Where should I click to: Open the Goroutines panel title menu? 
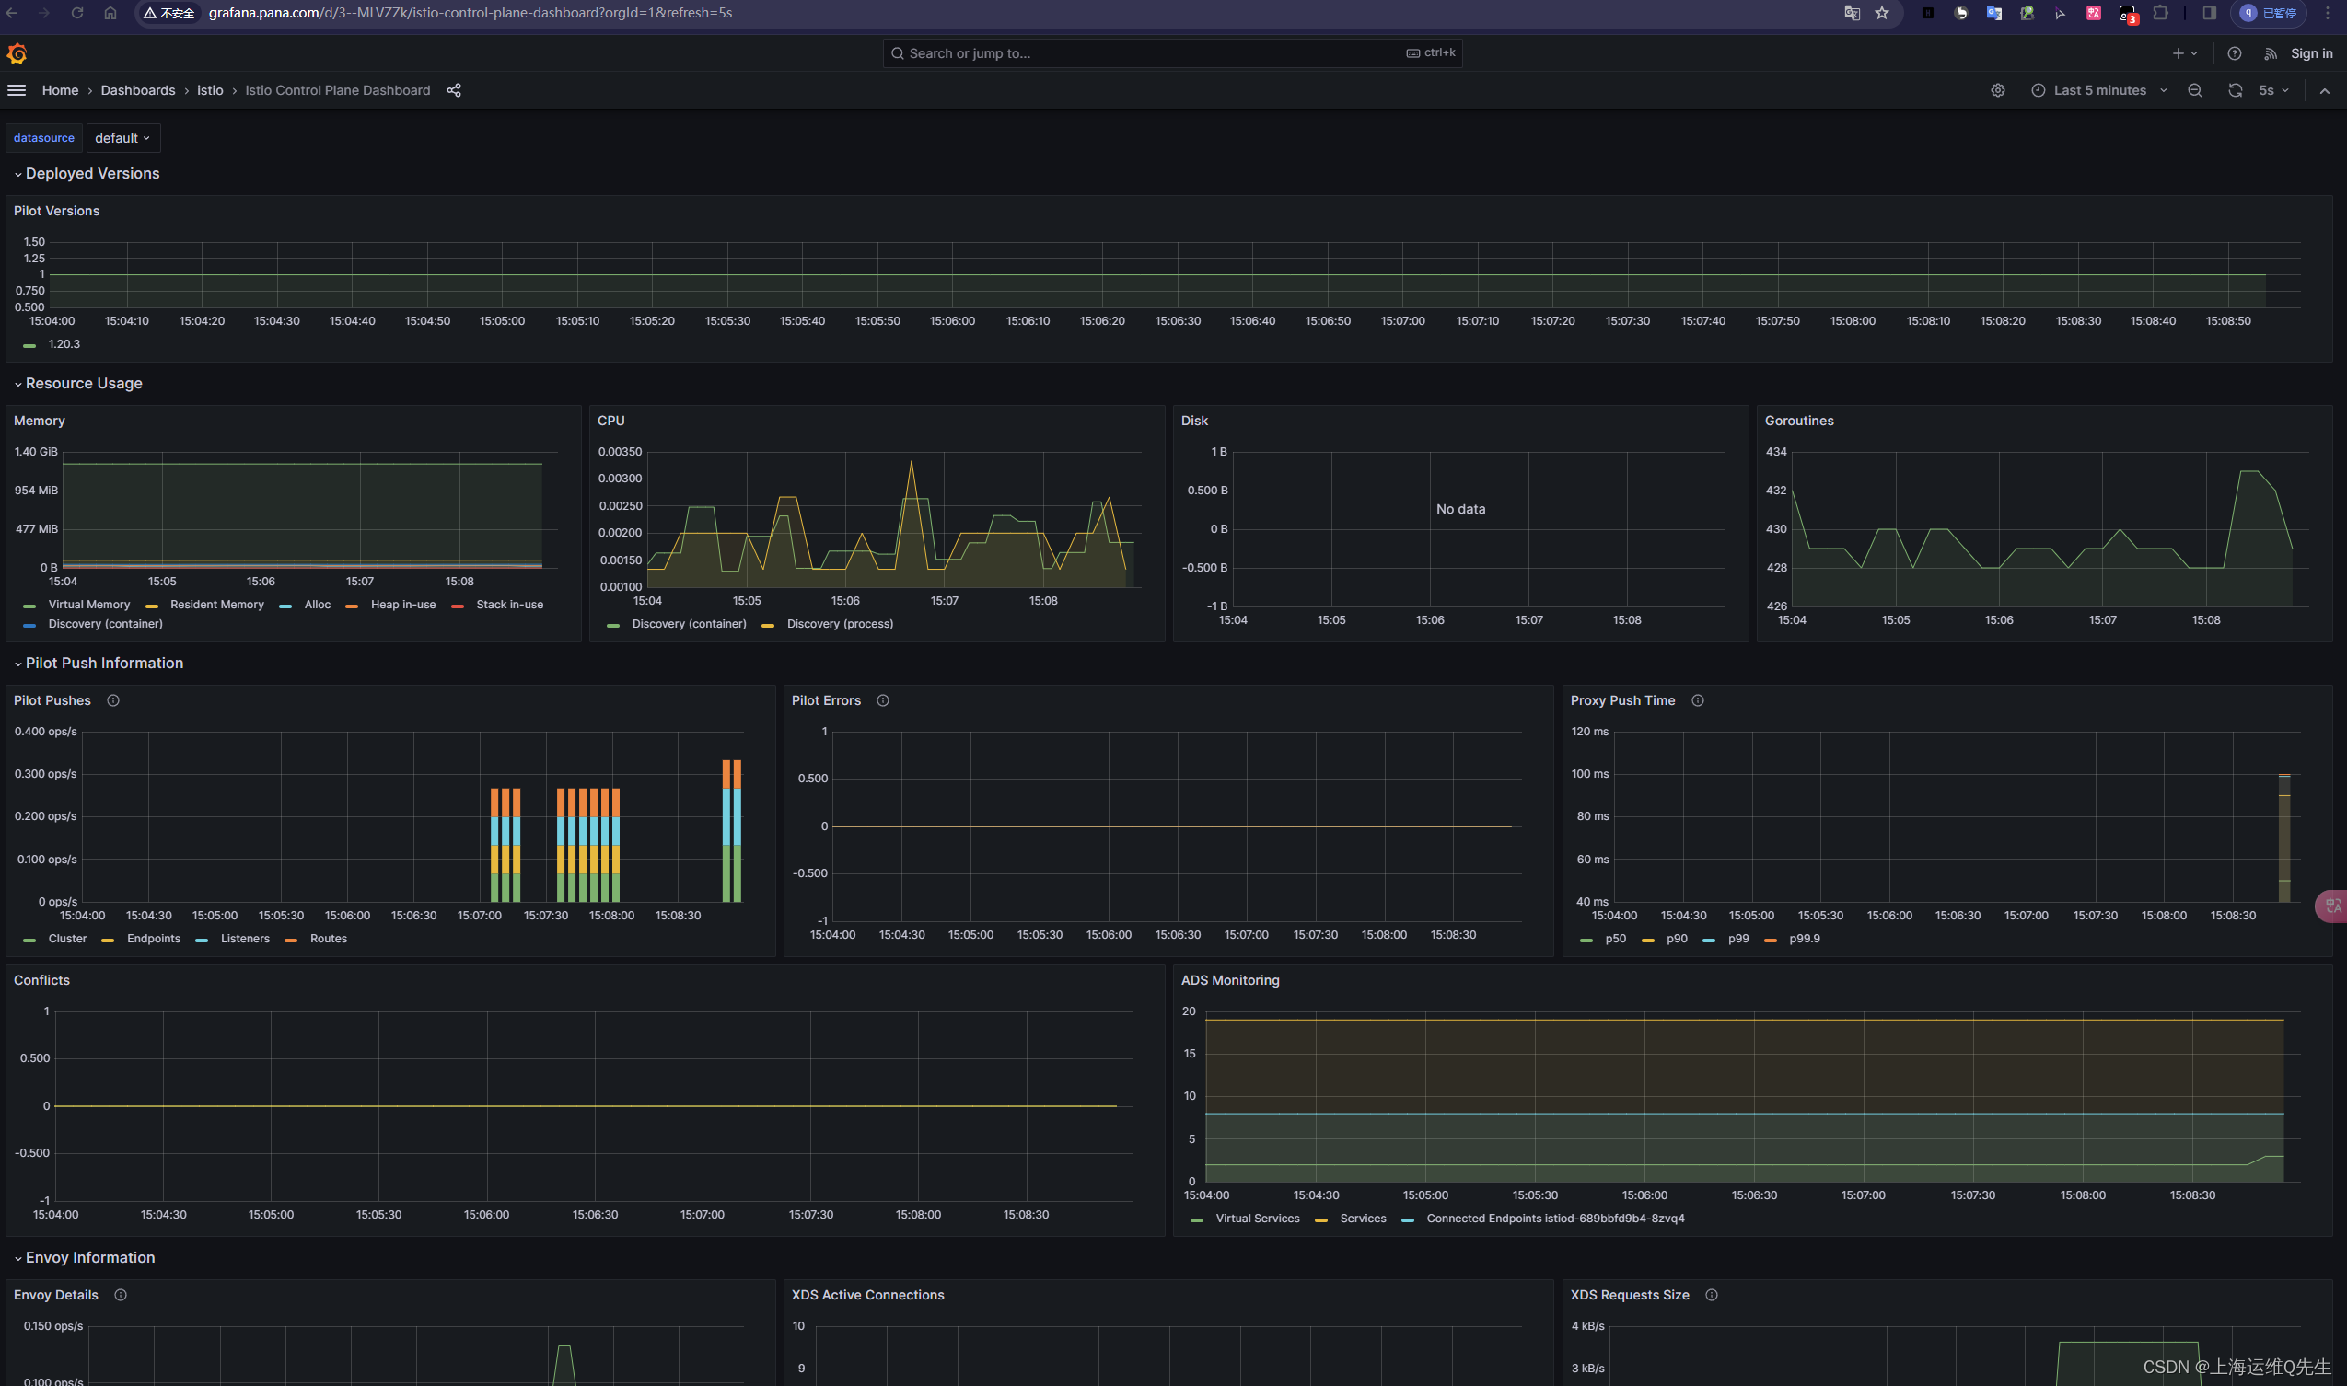point(1798,421)
